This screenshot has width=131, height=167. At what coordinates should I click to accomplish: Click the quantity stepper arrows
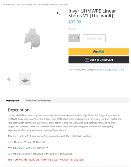[x=78, y=38]
